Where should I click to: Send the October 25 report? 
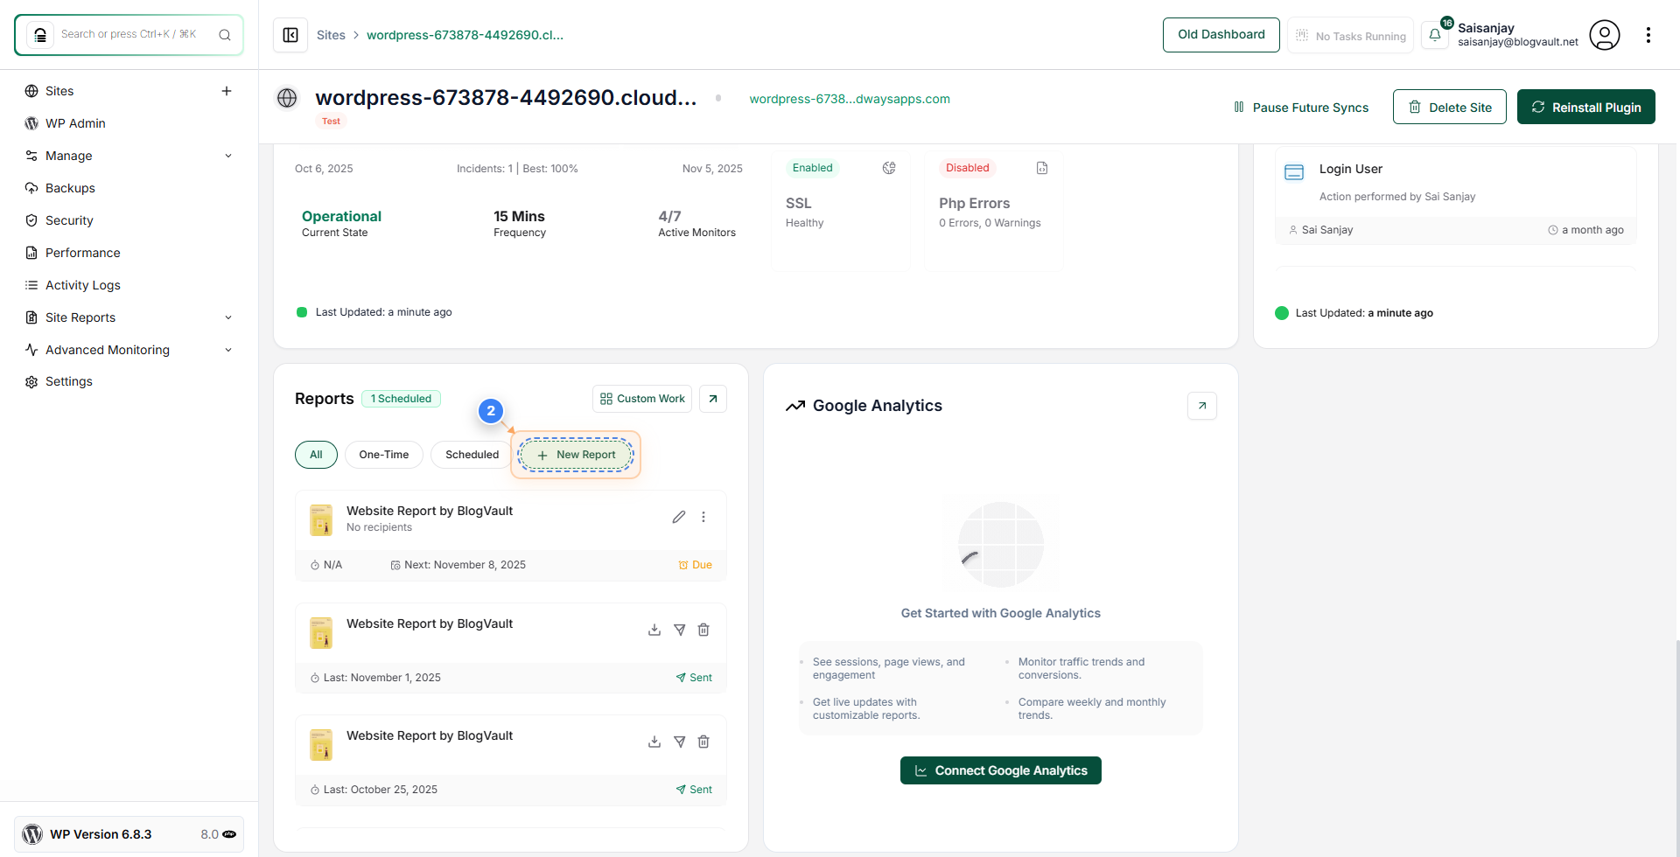coord(679,742)
